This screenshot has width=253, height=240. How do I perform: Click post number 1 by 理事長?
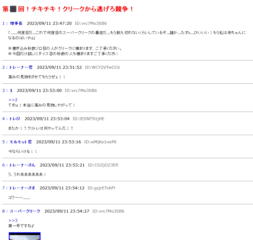tap(4, 23)
